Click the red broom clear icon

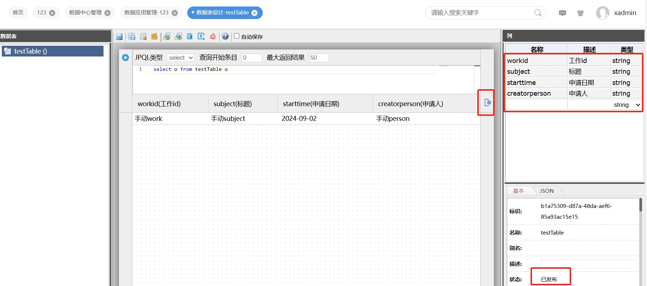(x=213, y=37)
